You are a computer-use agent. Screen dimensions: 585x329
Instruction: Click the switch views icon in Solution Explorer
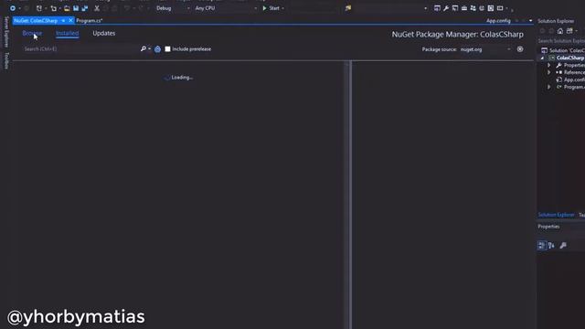[x=569, y=31]
